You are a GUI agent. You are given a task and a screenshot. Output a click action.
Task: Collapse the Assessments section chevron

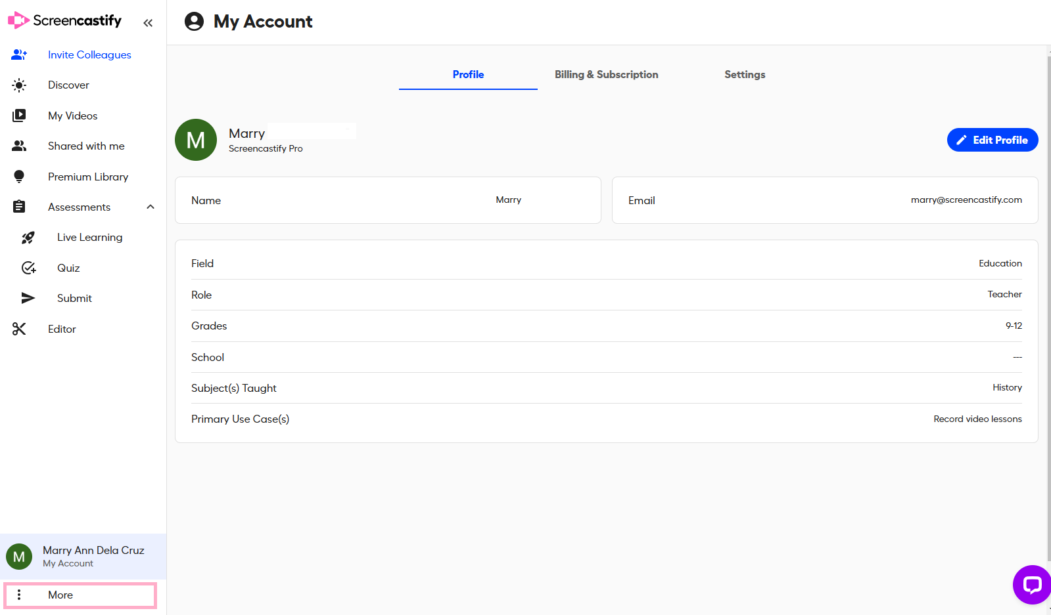(x=151, y=207)
